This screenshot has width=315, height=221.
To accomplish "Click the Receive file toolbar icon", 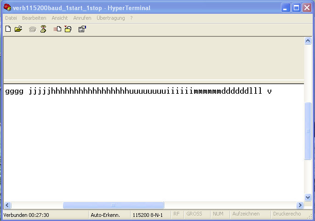I will (x=68, y=29).
